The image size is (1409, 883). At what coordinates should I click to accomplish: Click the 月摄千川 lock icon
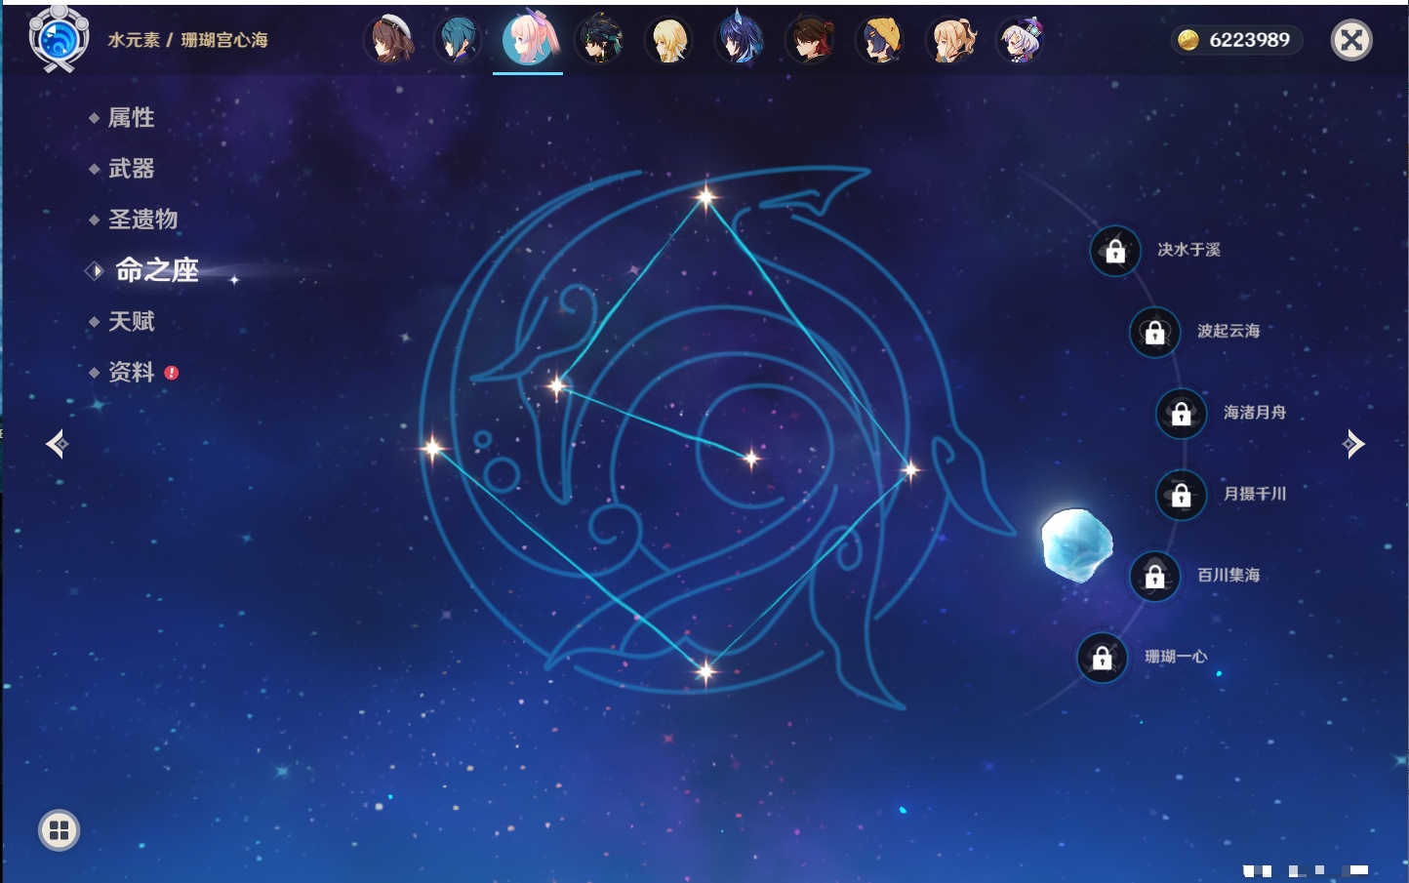(1181, 495)
